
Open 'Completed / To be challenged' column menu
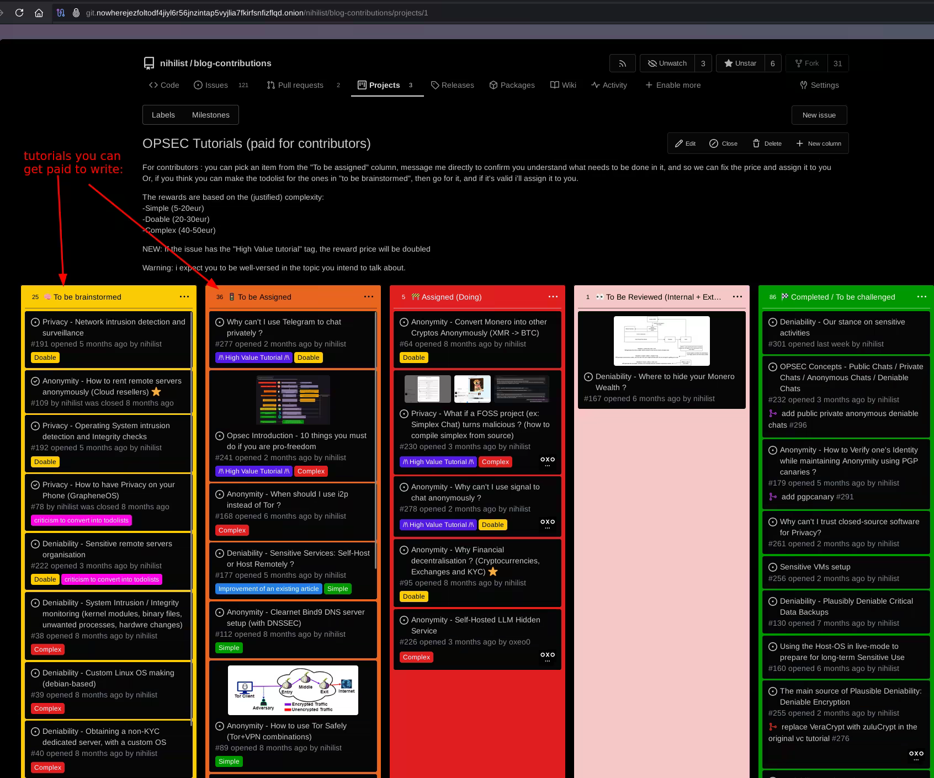pos(921,297)
